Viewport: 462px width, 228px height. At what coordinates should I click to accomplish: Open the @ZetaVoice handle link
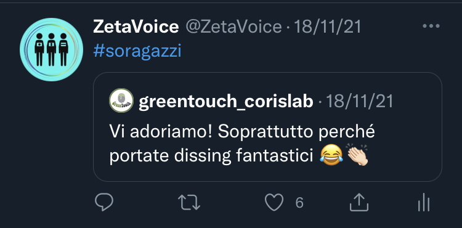[x=233, y=27]
